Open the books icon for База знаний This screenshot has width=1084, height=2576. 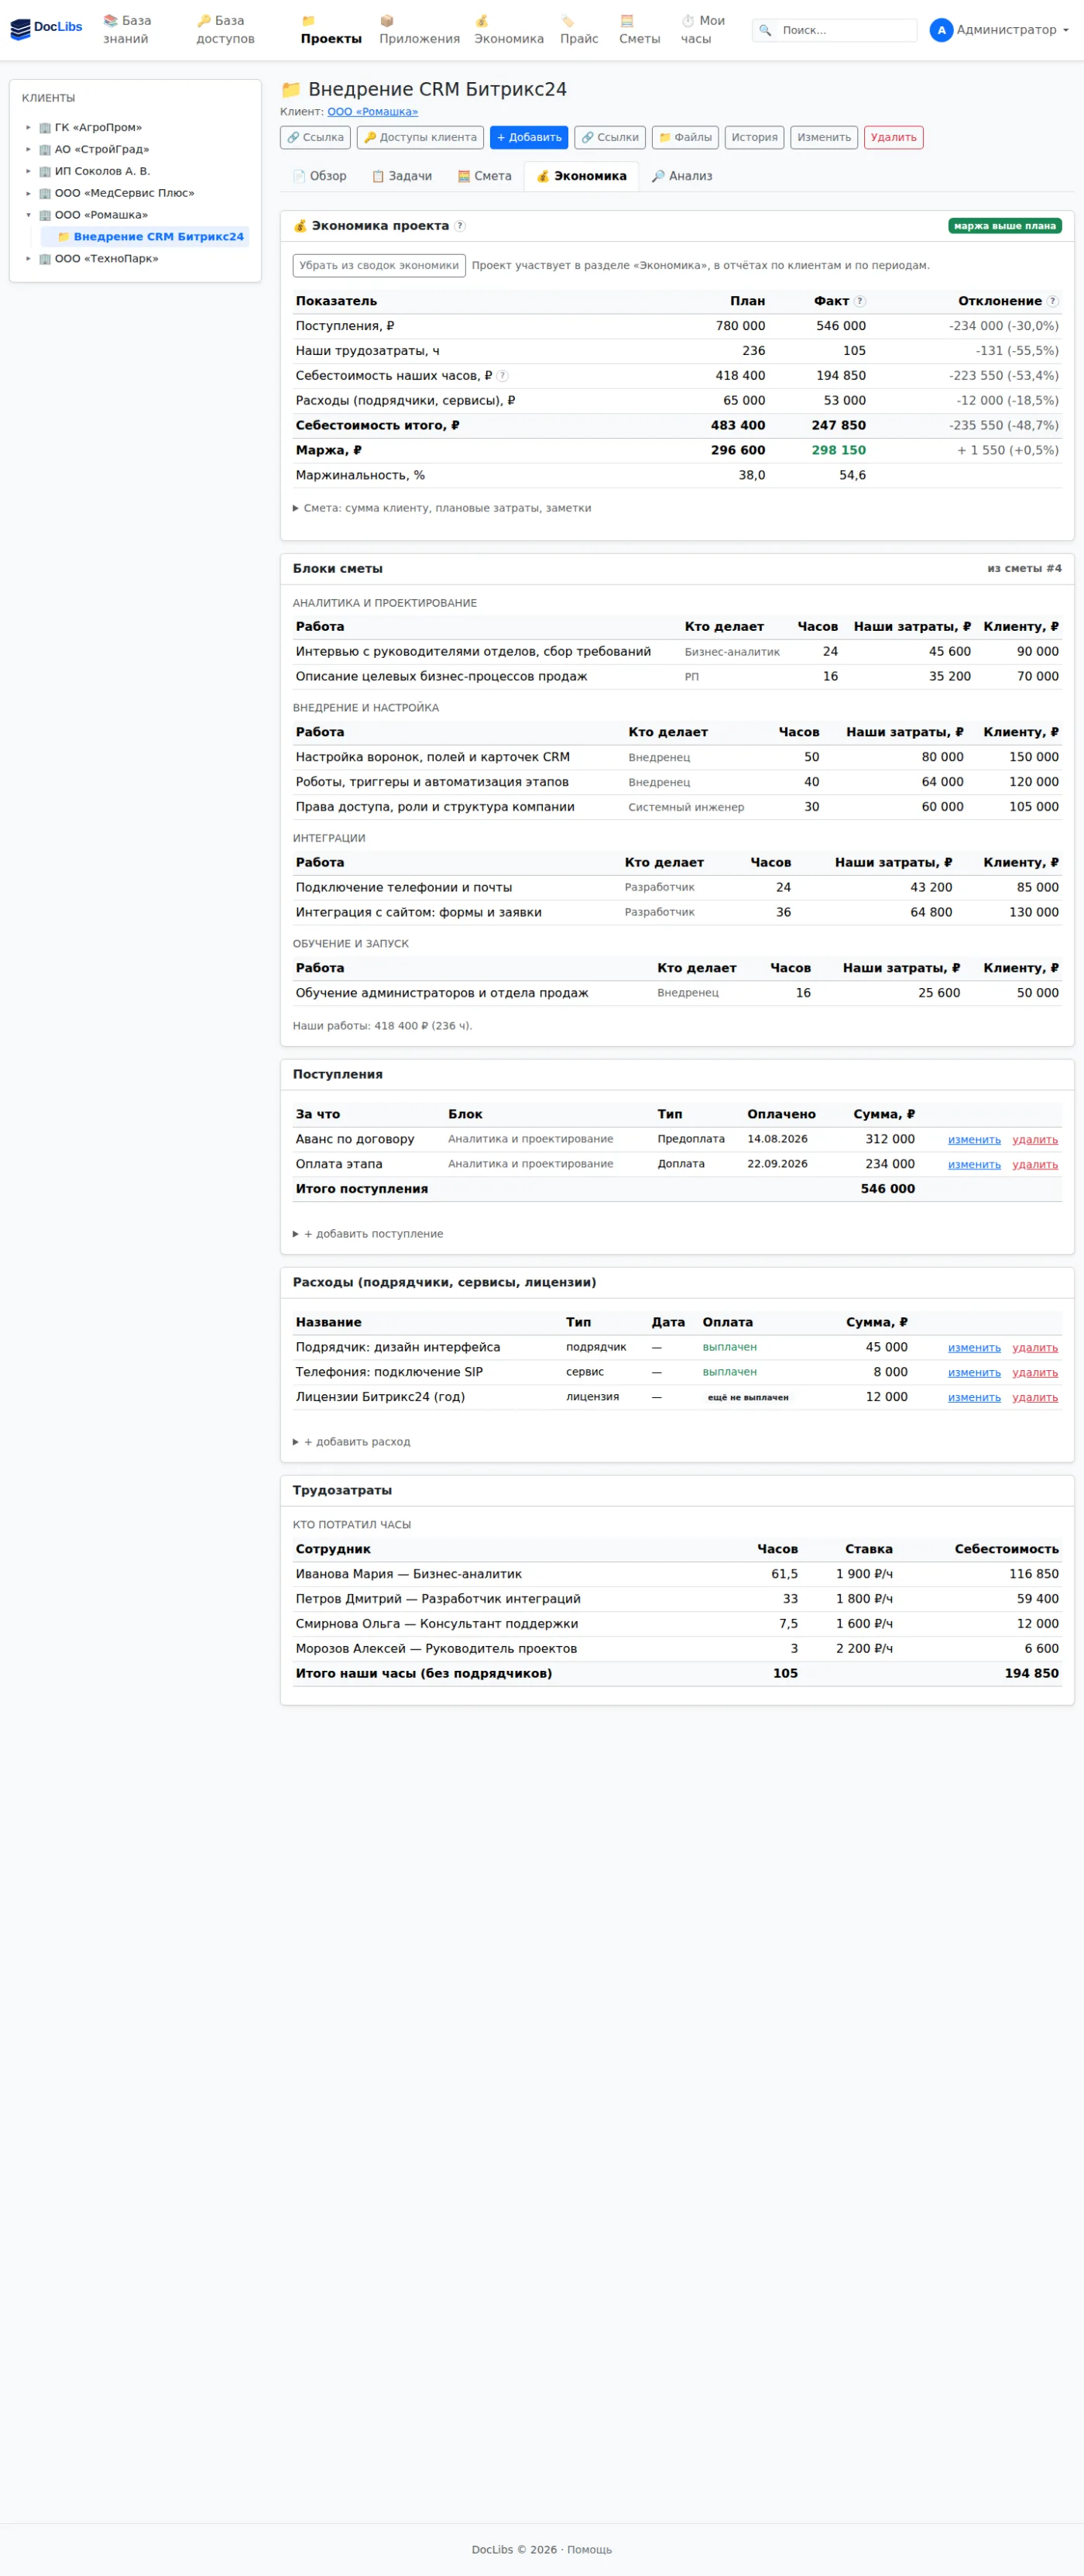click(110, 20)
